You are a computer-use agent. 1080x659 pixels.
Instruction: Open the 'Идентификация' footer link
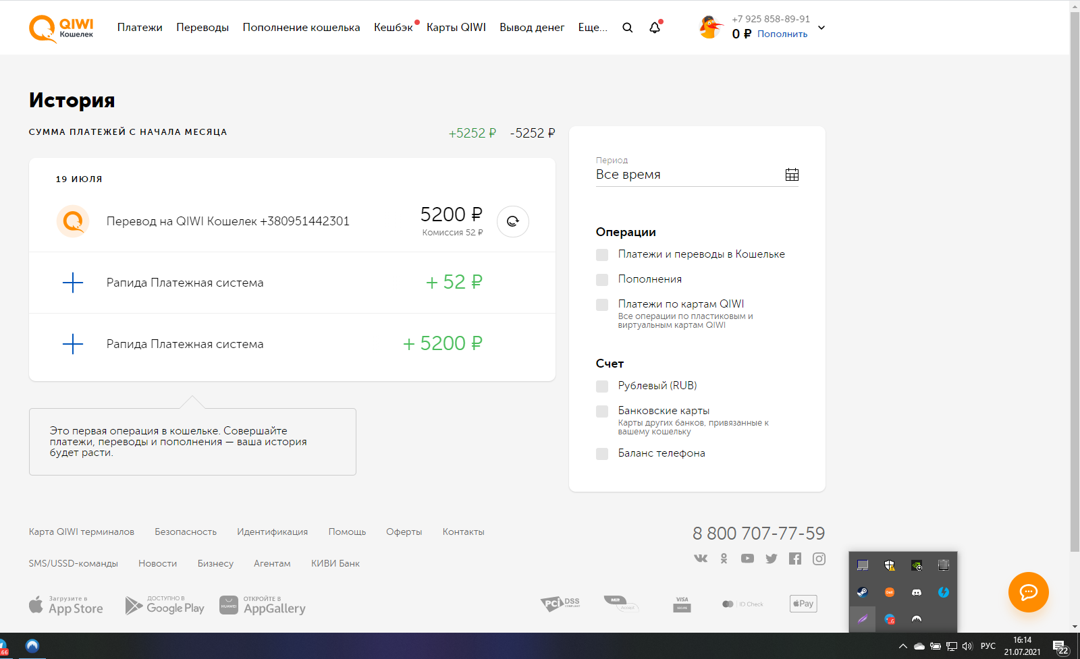tap(272, 532)
